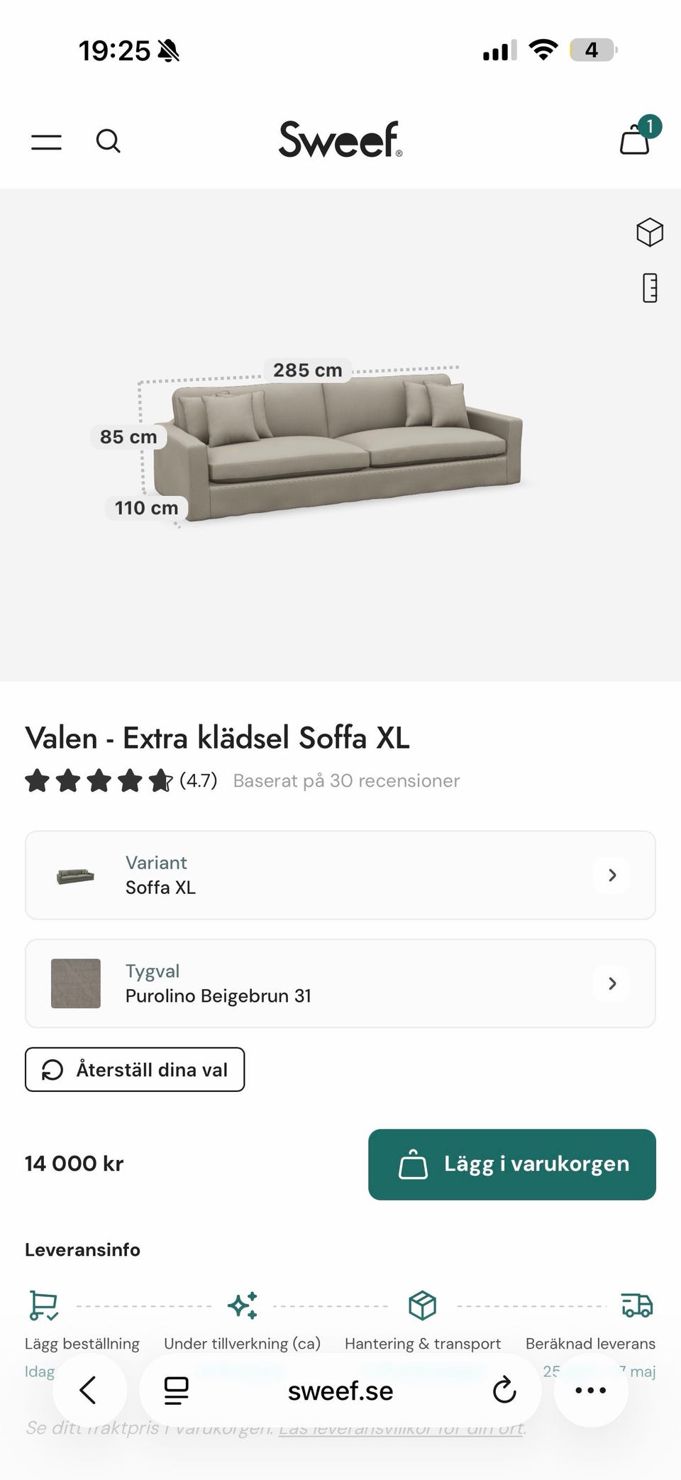Image resolution: width=681 pixels, height=1480 pixels.
Task: Open the browser reader/tabs icon
Action: 176,1390
